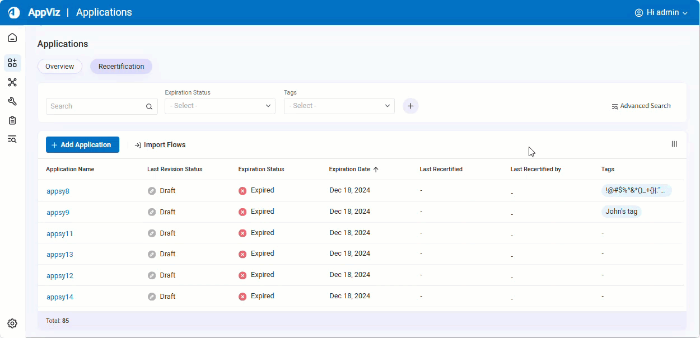This screenshot has height=338, width=700.
Task: Click the column chooser icon above the table
Action: [x=674, y=144]
